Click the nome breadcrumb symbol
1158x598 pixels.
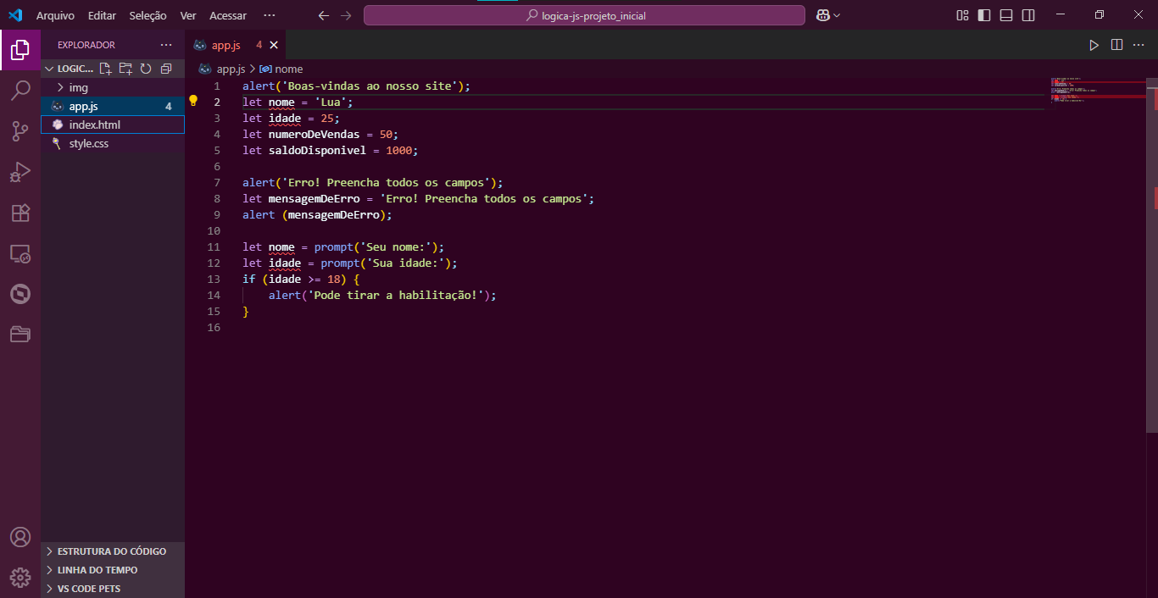288,69
